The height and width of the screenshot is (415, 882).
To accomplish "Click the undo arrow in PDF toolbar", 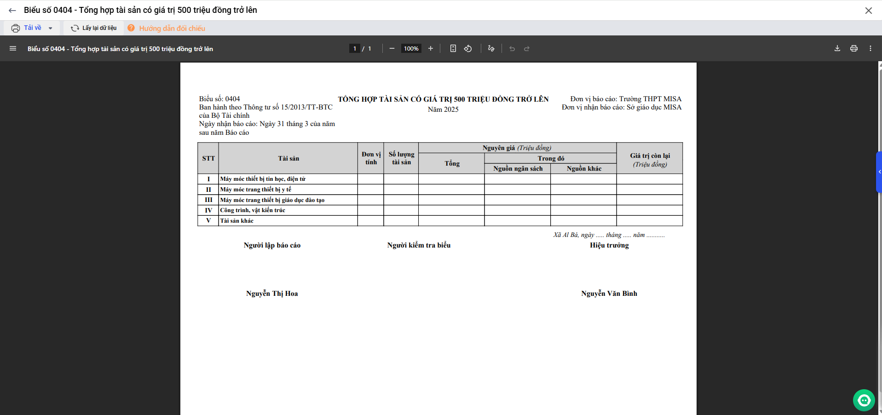I will (512, 48).
